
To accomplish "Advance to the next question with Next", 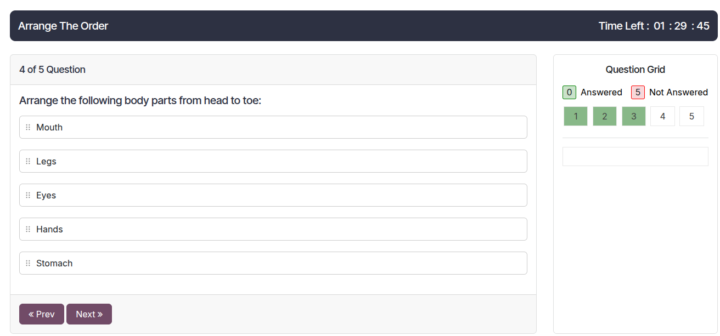I will [89, 314].
